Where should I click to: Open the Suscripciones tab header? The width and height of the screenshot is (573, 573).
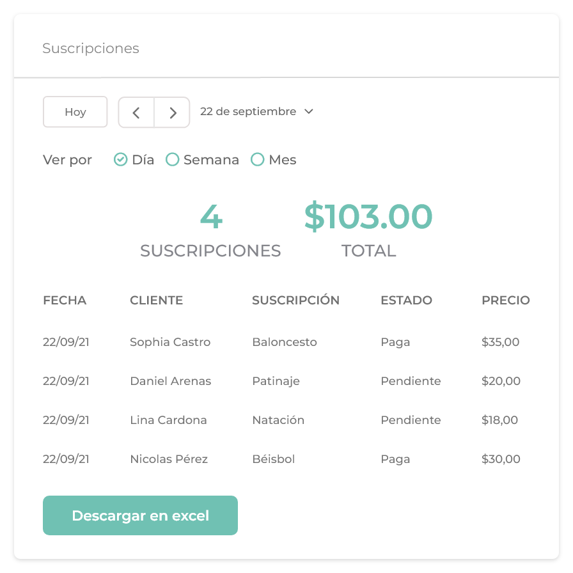point(91,49)
